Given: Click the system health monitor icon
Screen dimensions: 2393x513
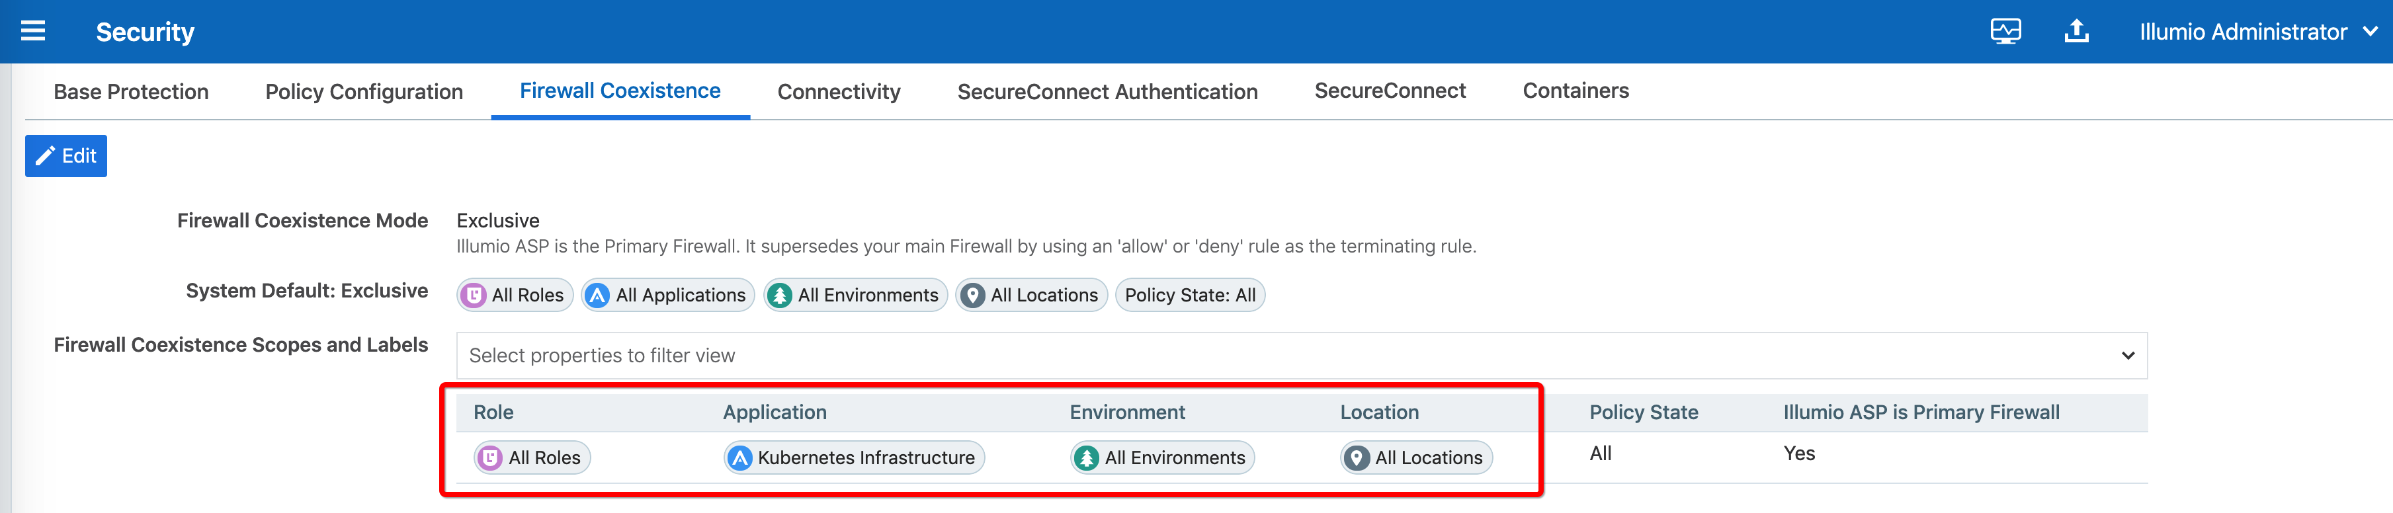Looking at the screenshot, I should 2005,32.
